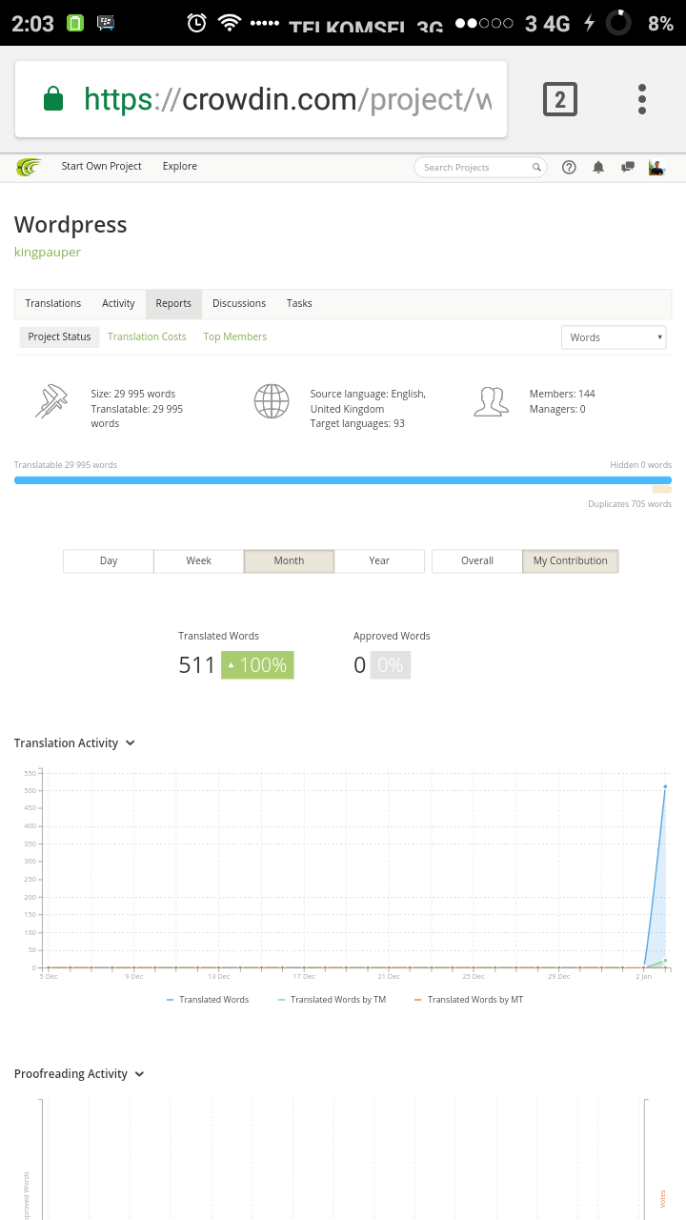Viewport: 686px width, 1220px height.
Task: Click the members people icon
Action: click(491, 401)
